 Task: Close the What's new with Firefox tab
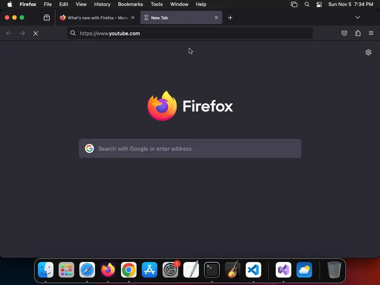click(x=133, y=17)
